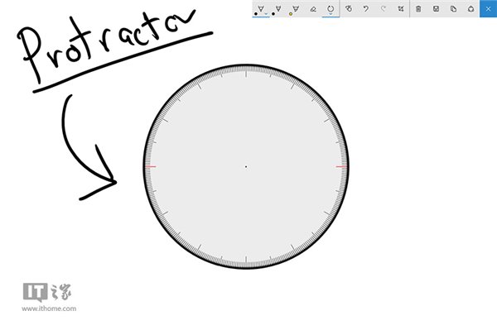
Task: Toggle the protractor ruler tool
Action: (x=331, y=9)
